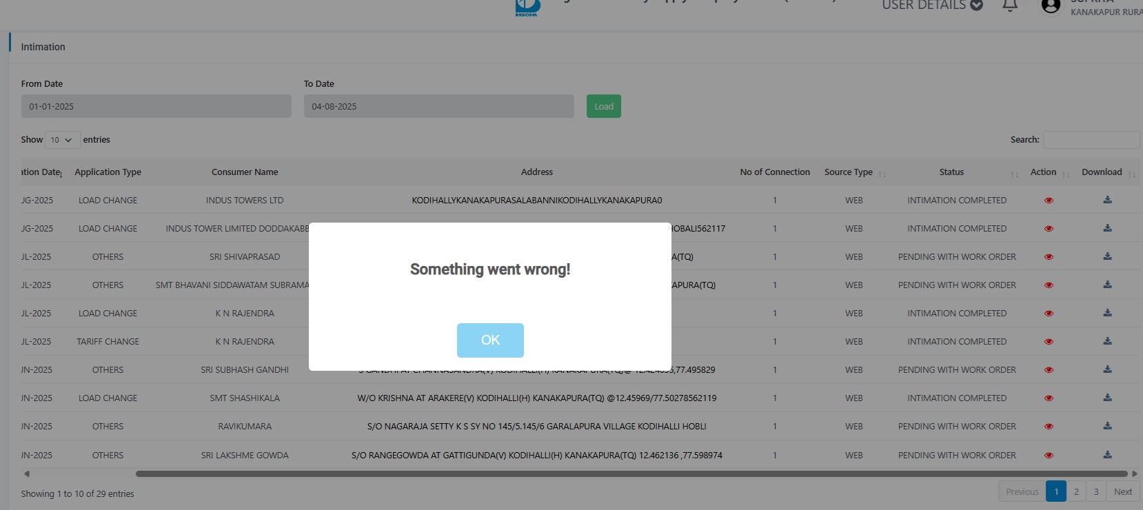The width and height of the screenshot is (1143, 510).
Task: Sort by the Address column header
Action: point(537,172)
